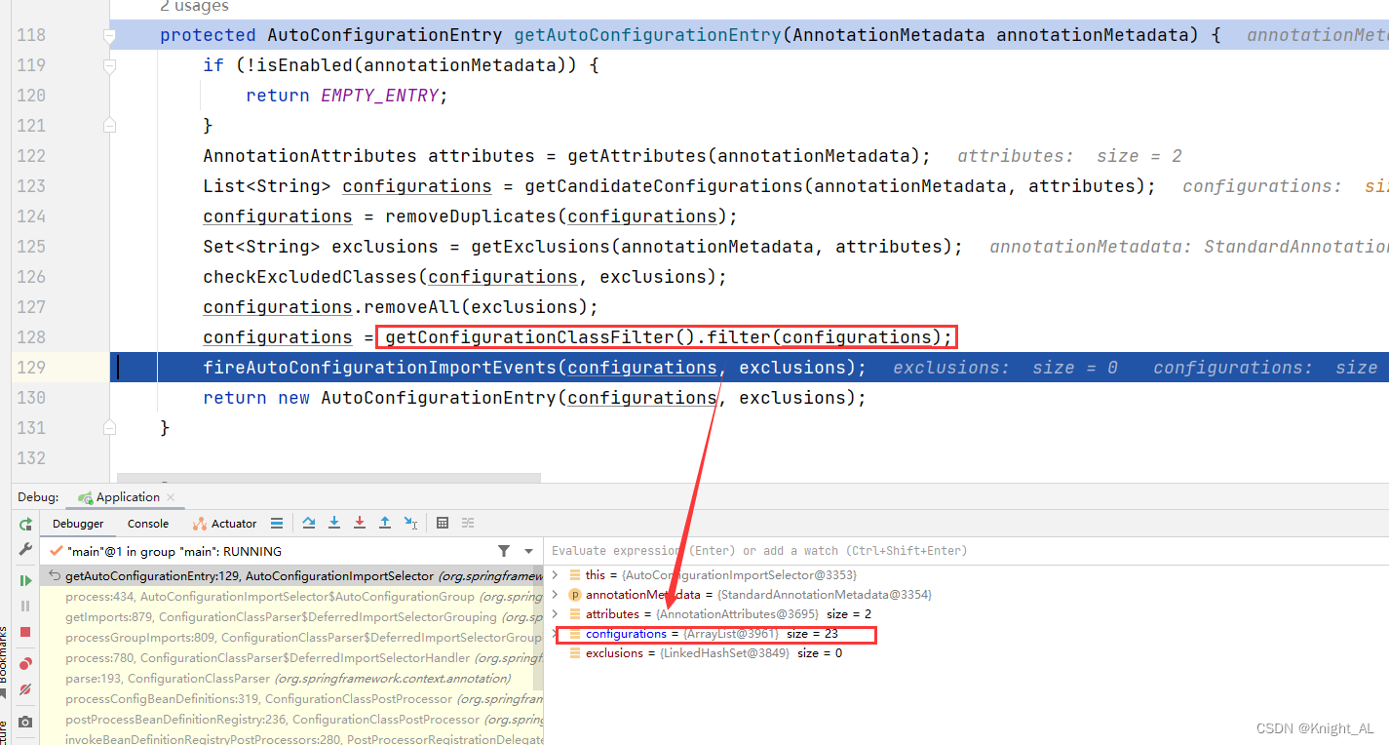Open debugger settings wrench icon
Image resolution: width=1389 pixels, height=745 pixels.
click(x=25, y=549)
